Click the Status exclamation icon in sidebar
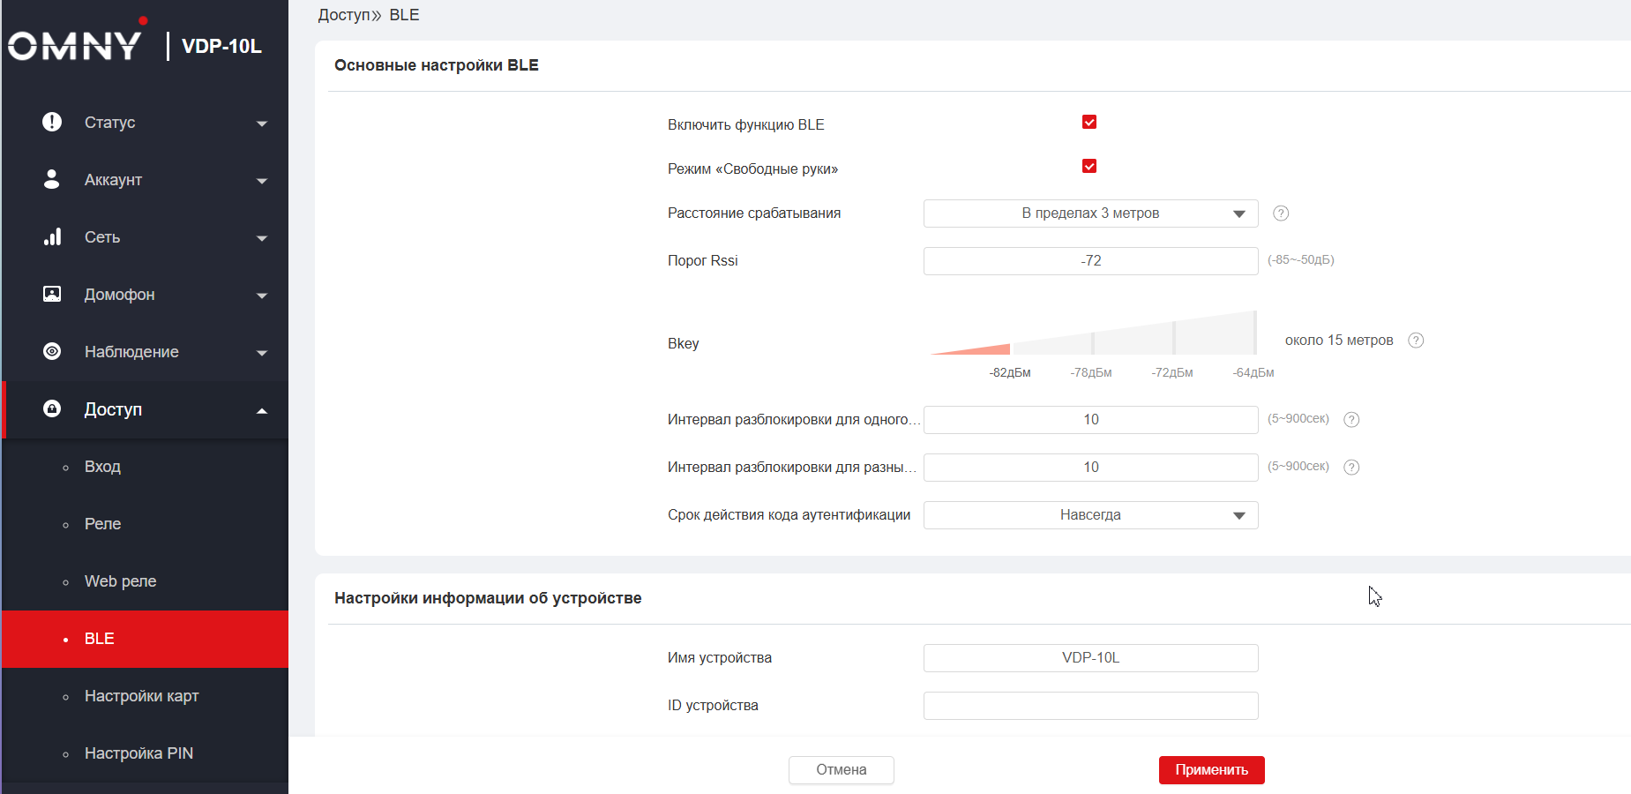The height and width of the screenshot is (794, 1631). 52,122
